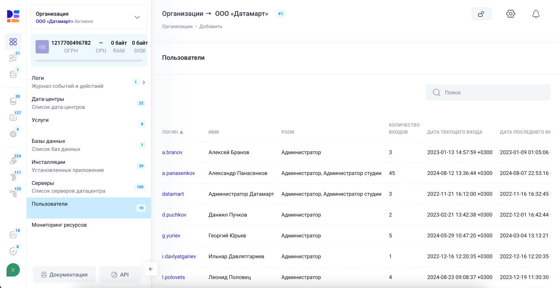The height and width of the screenshot is (288, 560).
Task: Select the servers stack icon showing 30
Action: [13, 100]
